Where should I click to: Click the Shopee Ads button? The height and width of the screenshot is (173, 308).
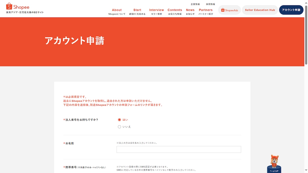(229, 10)
